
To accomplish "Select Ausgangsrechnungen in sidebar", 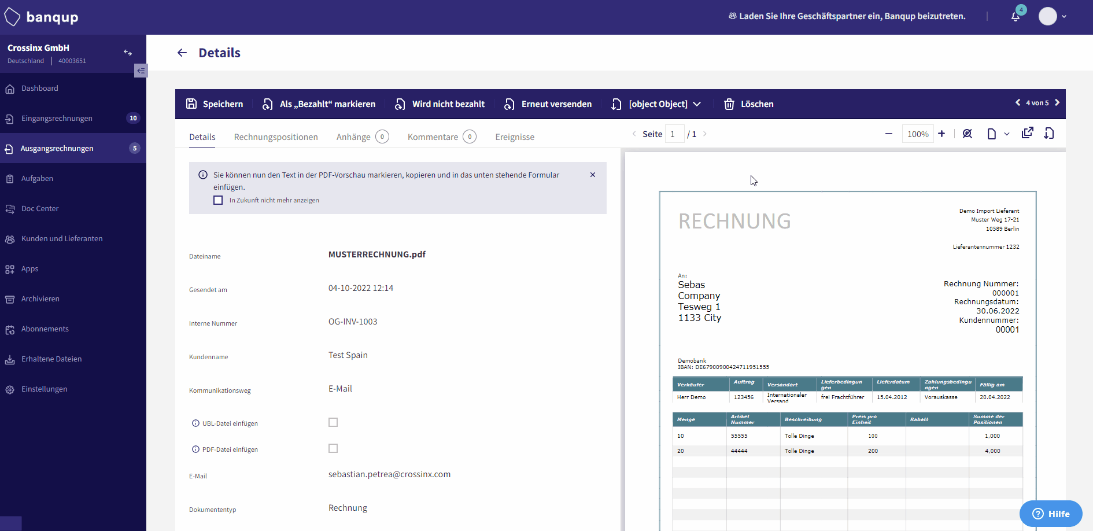I will [x=73, y=149].
